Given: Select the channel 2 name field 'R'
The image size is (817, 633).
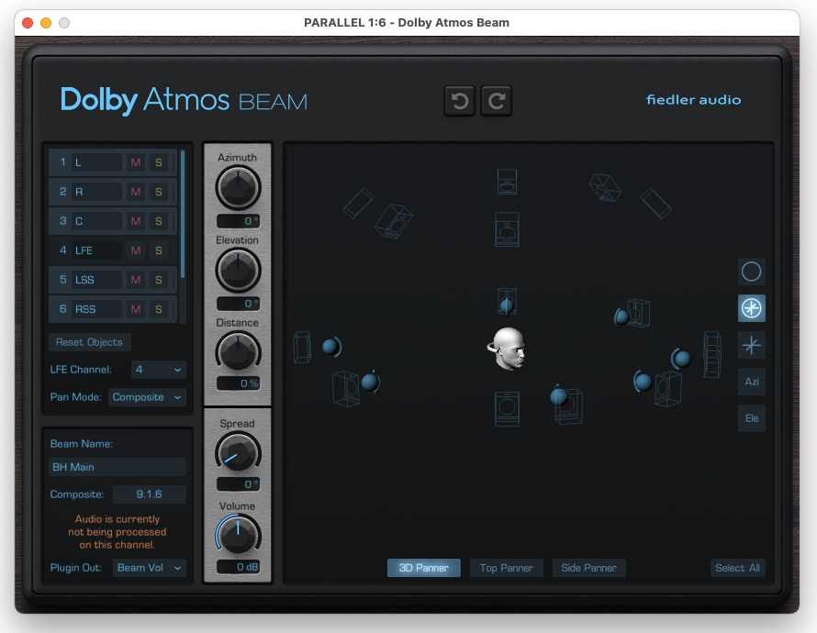Looking at the screenshot, I should coord(97,192).
